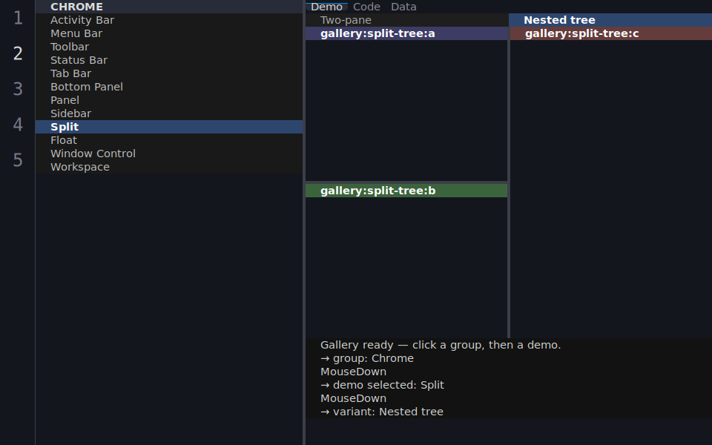Select the Two-pane variant
This screenshot has height=445, width=712.
coord(407,20)
